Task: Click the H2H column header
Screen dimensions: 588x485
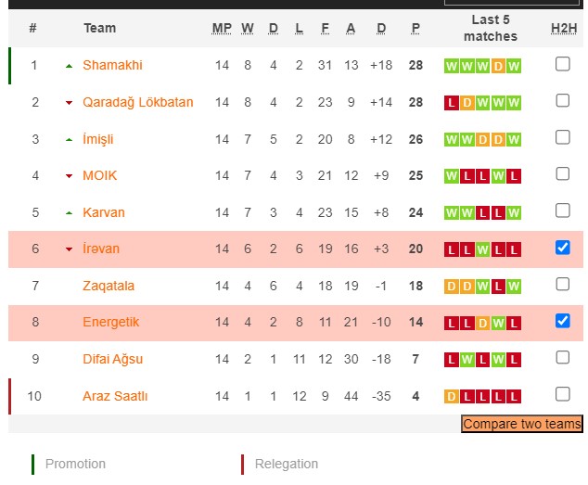Action: coord(563,28)
